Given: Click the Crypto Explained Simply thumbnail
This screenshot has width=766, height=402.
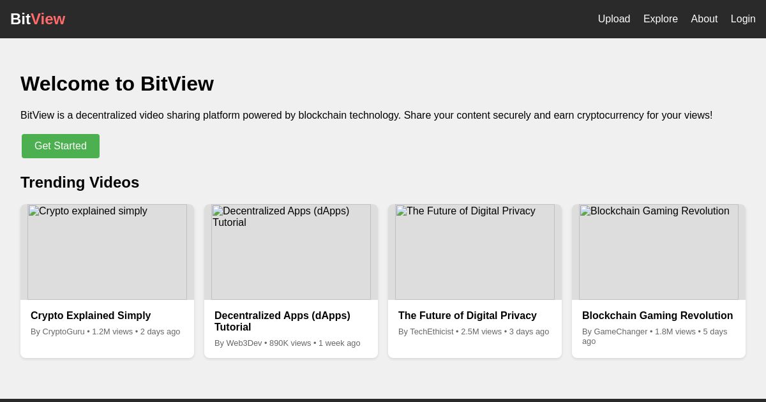Looking at the screenshot, I should [x=107, y=252].
